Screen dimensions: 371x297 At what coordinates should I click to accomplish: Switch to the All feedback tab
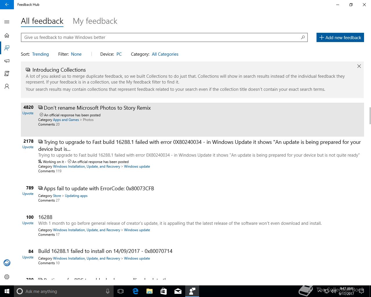42,21
